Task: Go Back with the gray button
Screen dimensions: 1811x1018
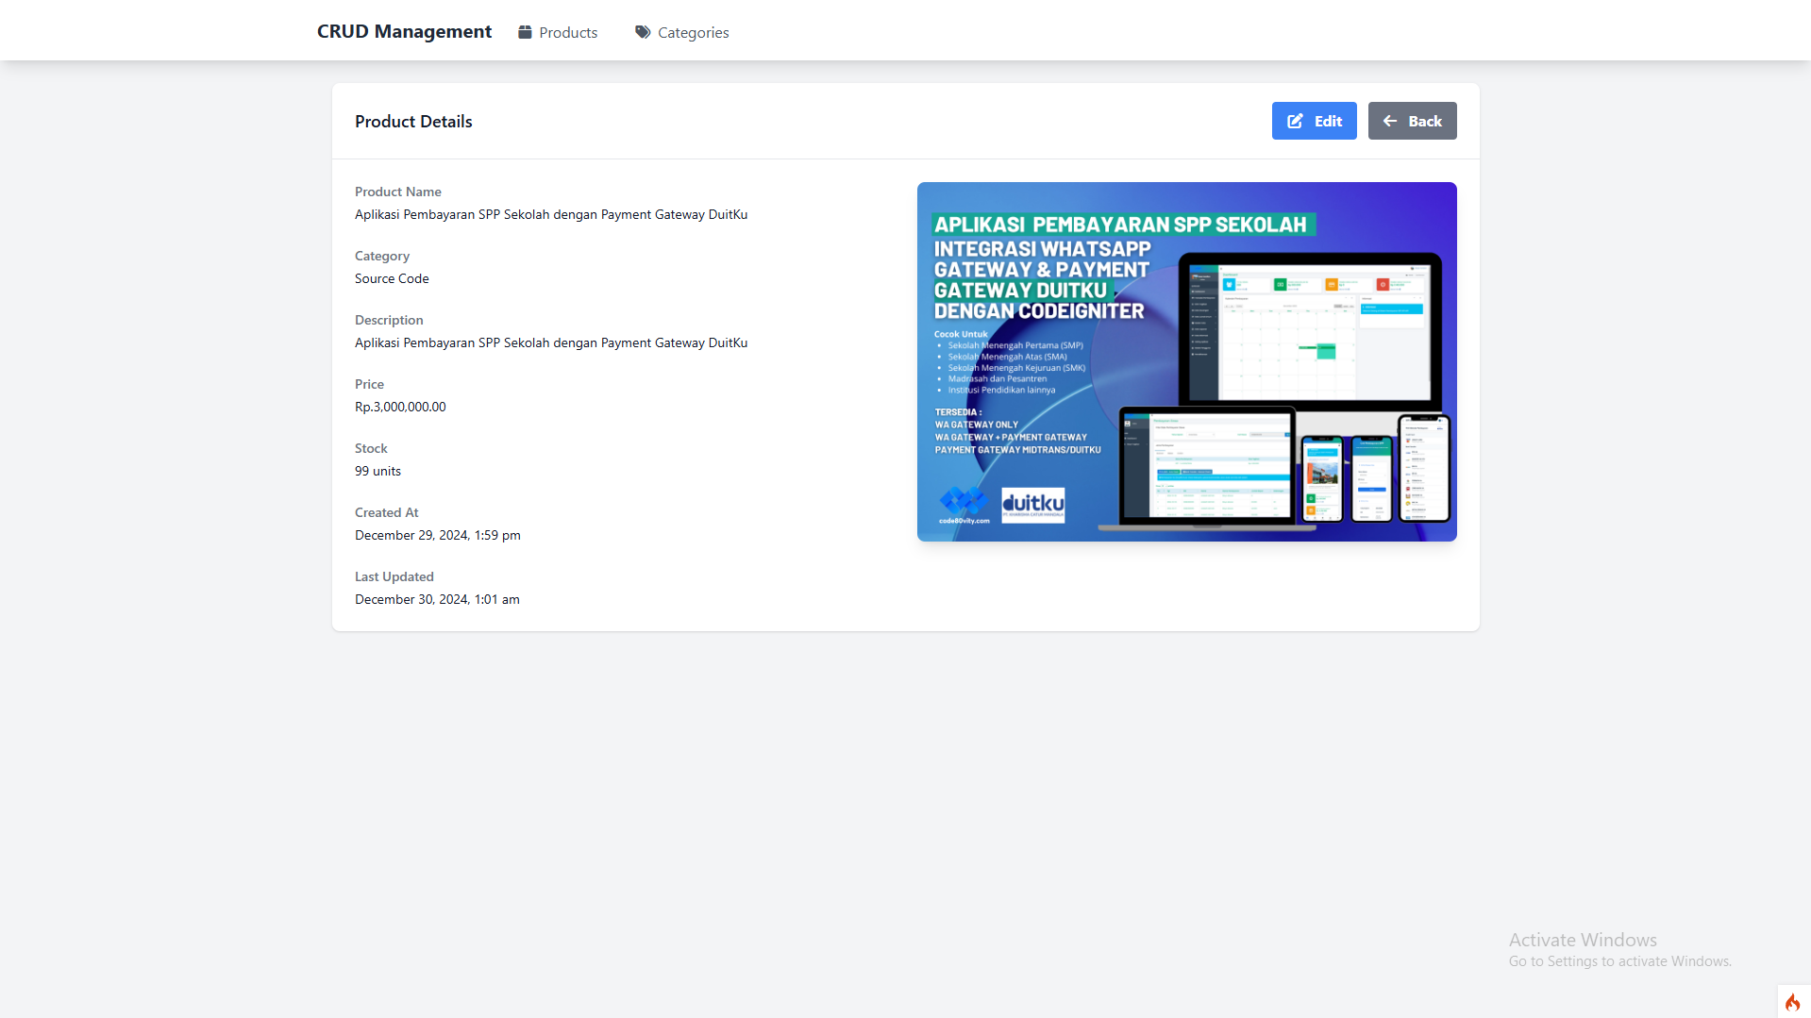Action: [x=1412, y=121]
